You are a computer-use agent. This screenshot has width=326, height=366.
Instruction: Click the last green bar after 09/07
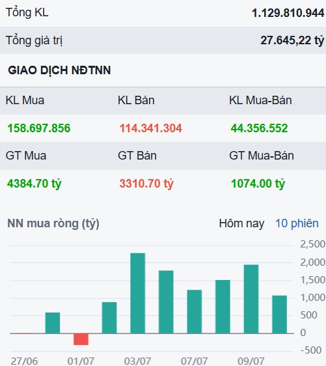pyautogui.click(x=280, y=315)
